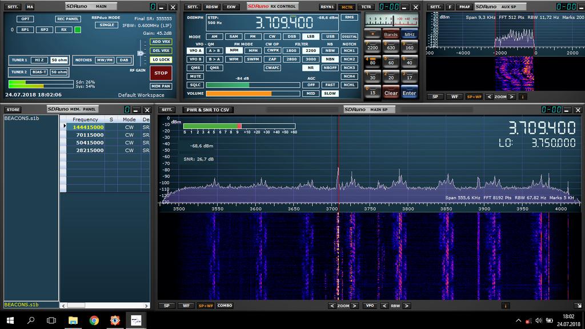The image size is (585, 329).
Task: Click info icon in Main SP window
Action: [x=506, y=306]
